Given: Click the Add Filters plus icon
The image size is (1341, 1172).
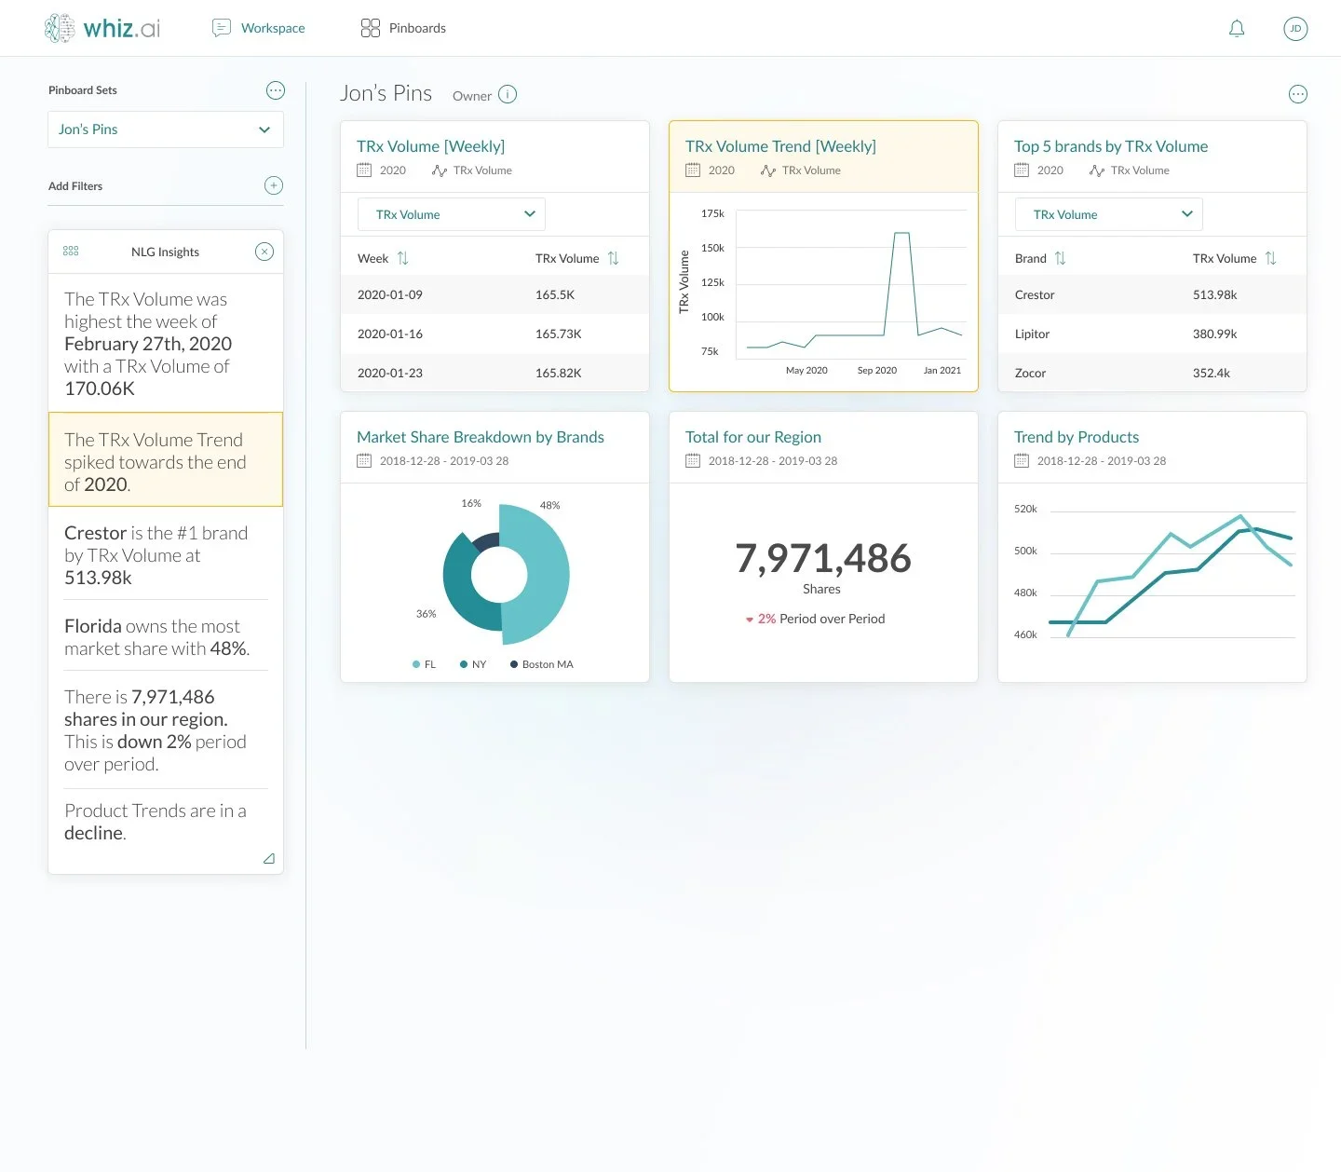Looking at the screenshot, I should (x=274, y=185).
